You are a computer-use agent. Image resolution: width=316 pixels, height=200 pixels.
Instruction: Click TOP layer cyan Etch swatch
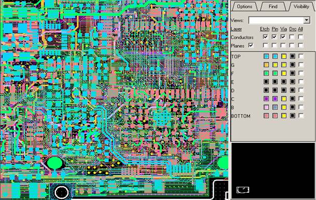(266, 56)
